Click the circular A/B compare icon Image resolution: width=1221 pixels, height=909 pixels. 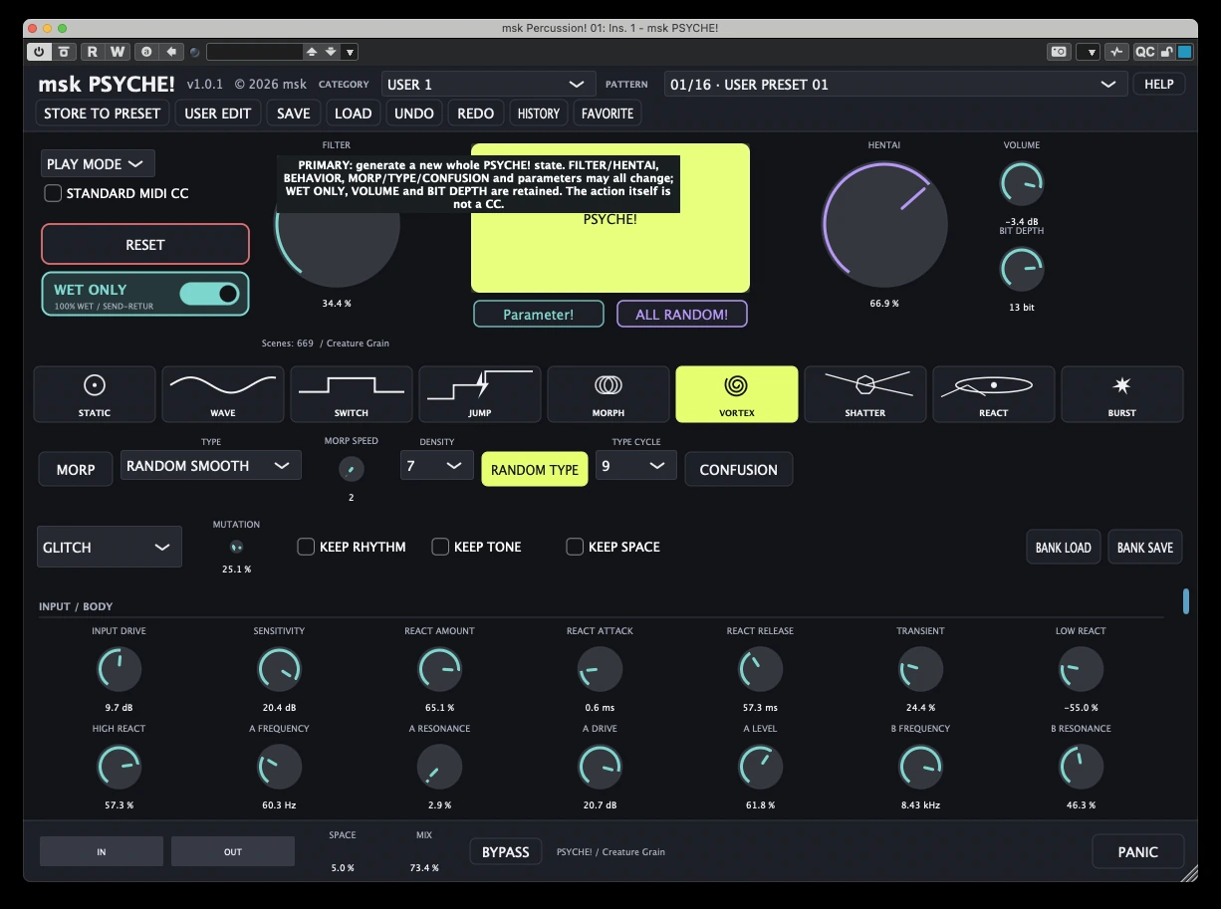[146, 52]
